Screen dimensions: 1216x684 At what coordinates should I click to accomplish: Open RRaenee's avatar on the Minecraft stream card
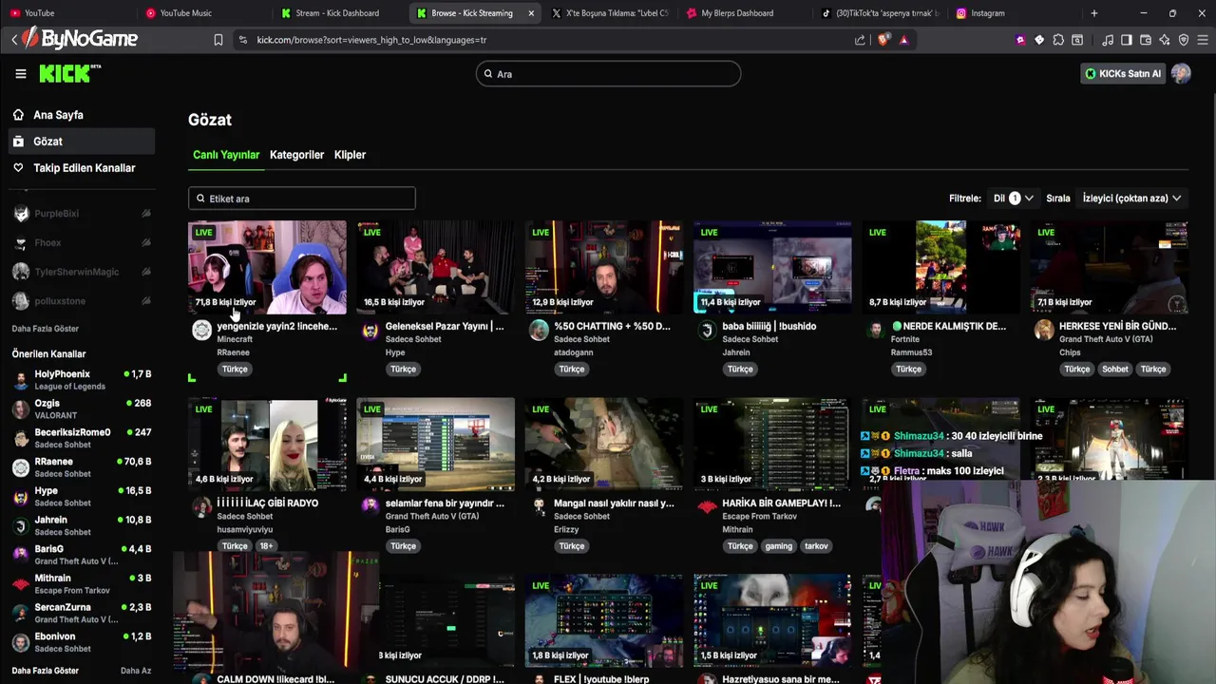pos(201,330)
